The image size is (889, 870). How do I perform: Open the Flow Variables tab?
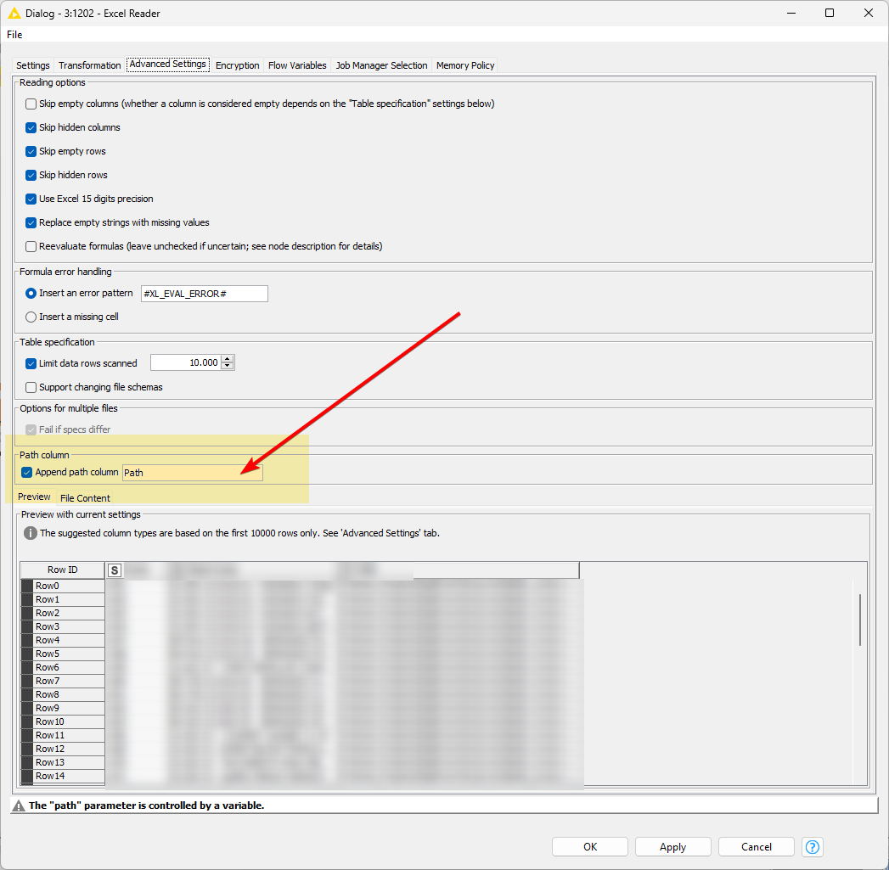(296, 65)
